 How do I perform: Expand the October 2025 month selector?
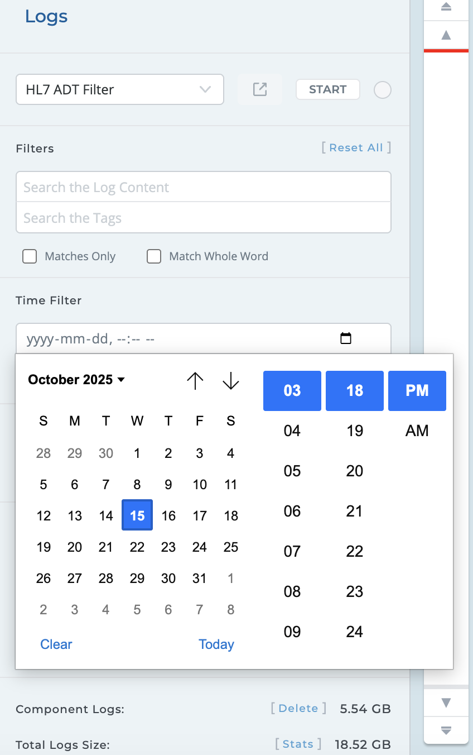[x=76, y=380]
